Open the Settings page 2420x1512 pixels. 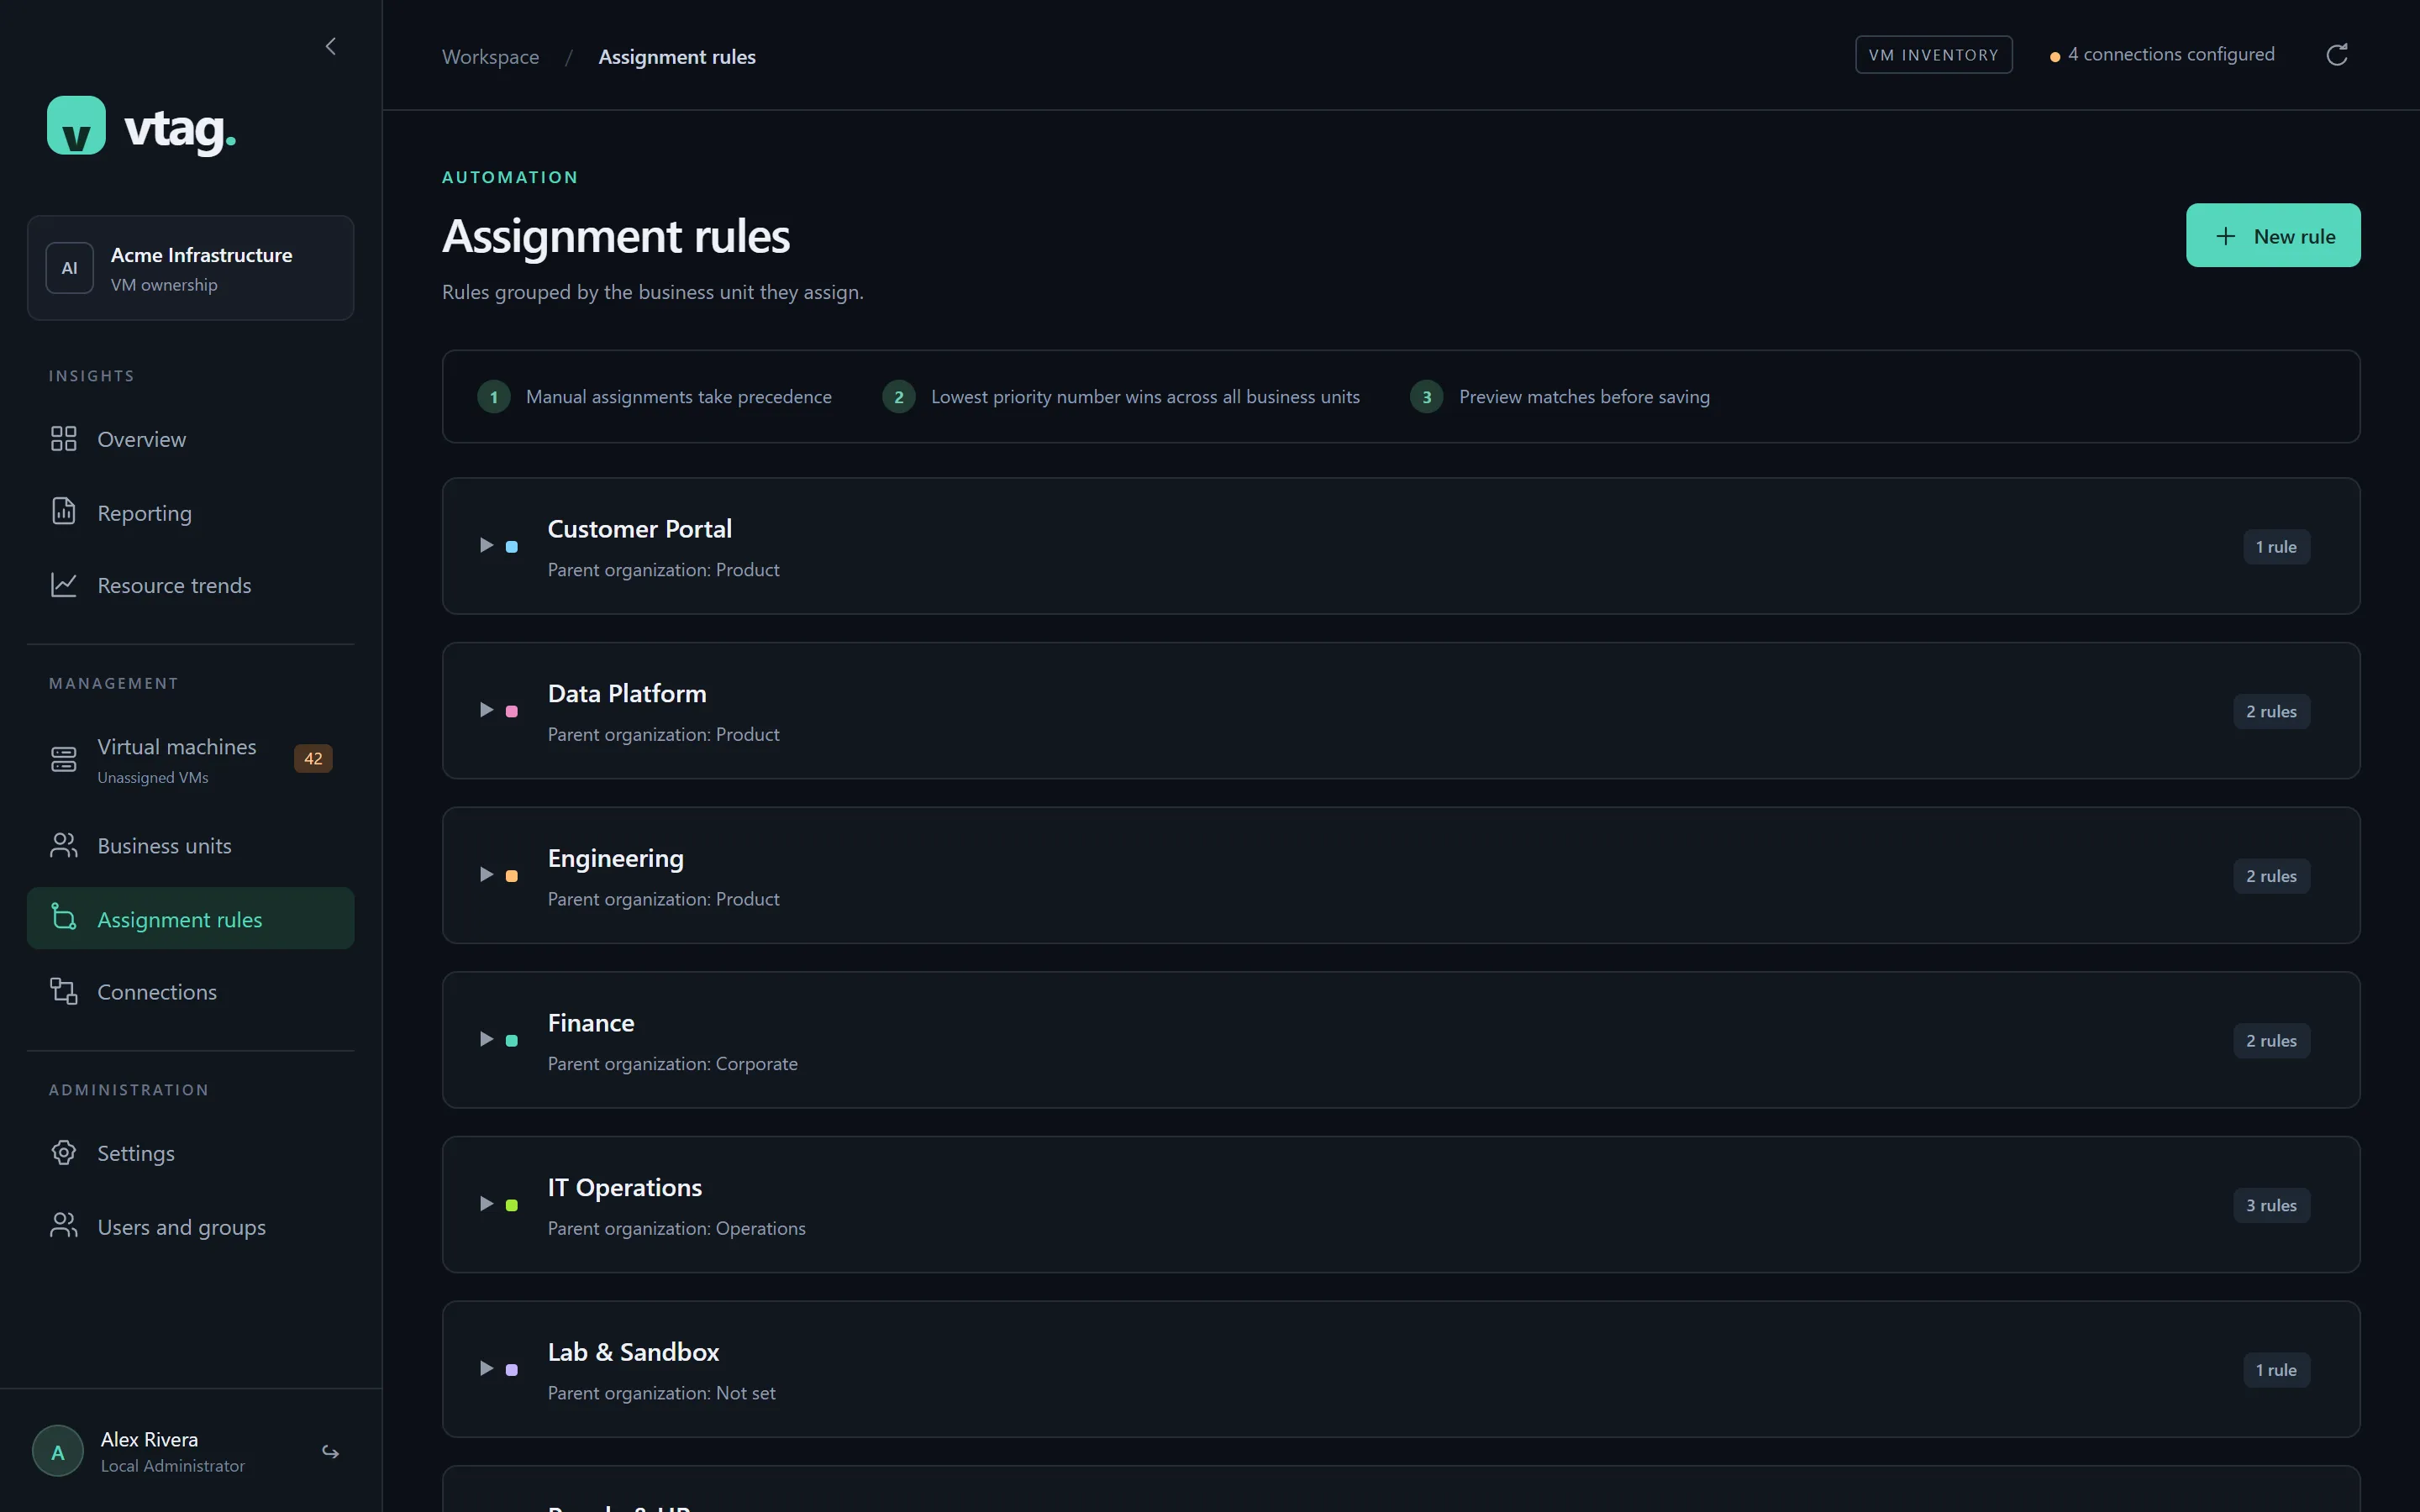point(190,1153)
